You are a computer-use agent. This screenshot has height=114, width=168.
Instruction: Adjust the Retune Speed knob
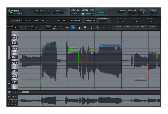coord(119,21)
